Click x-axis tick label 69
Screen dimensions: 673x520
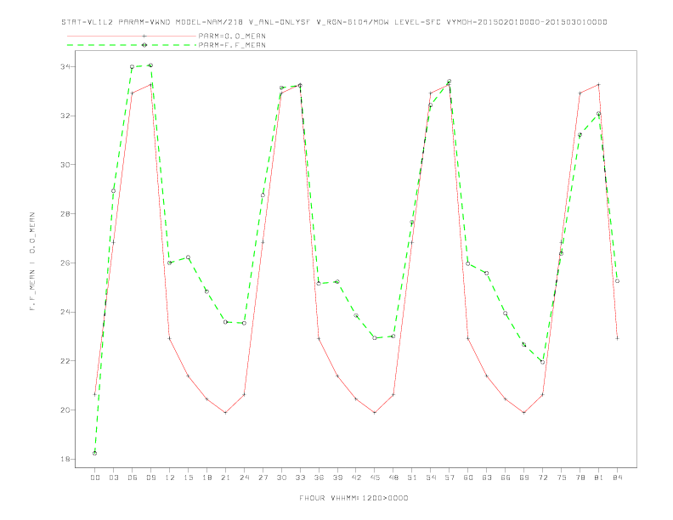[x=524, y=478]
